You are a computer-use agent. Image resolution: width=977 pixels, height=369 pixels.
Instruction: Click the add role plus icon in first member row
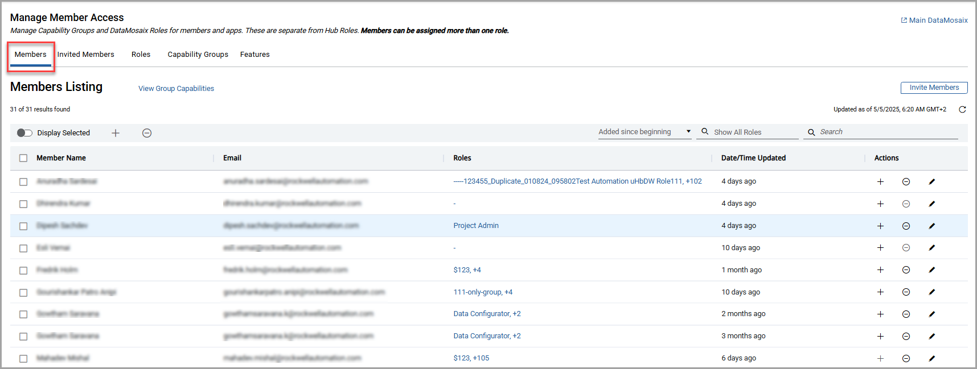pyautogui.click(x=880, y=182)
